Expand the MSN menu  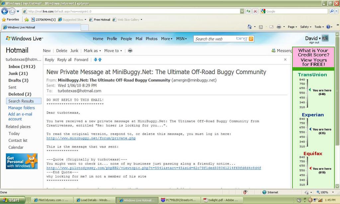[181, 39]
